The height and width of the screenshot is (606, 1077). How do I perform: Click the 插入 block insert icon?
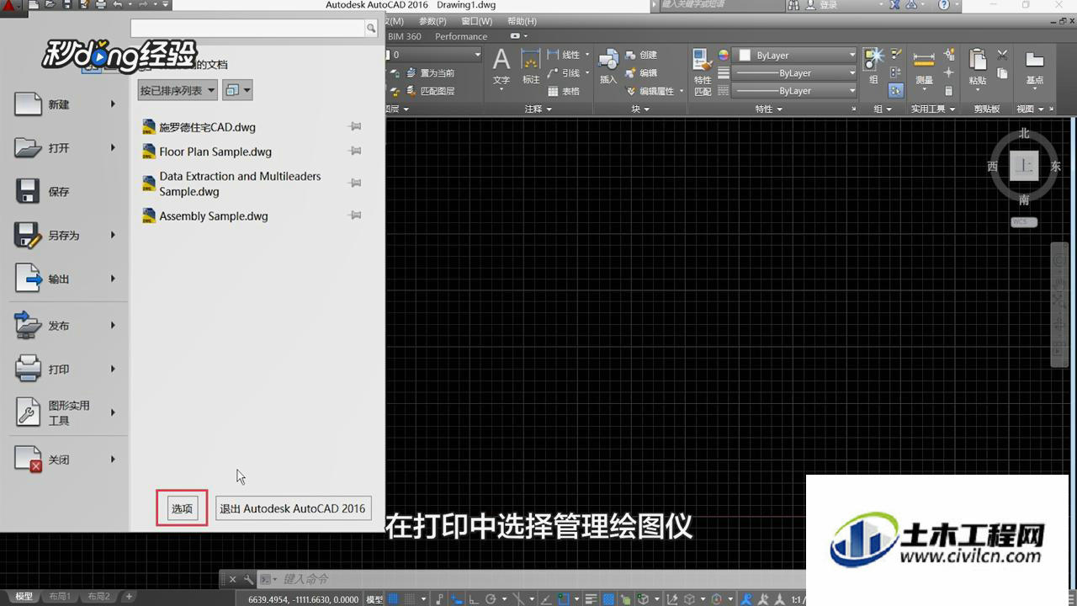point(608,67)
